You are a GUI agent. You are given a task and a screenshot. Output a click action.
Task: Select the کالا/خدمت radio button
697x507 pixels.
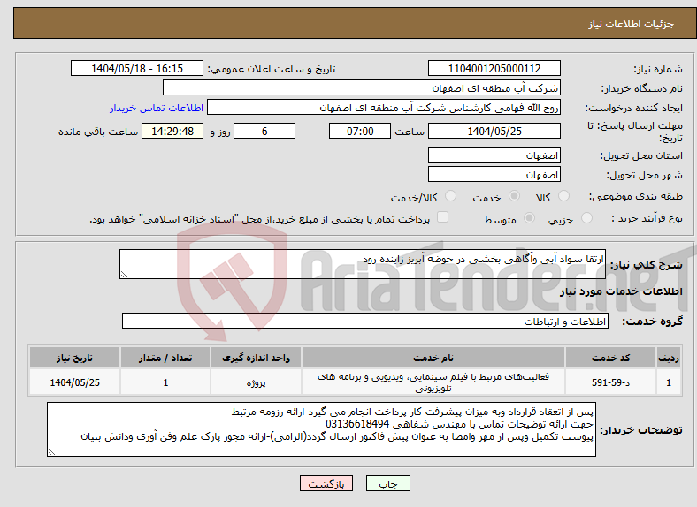(450, 196)
